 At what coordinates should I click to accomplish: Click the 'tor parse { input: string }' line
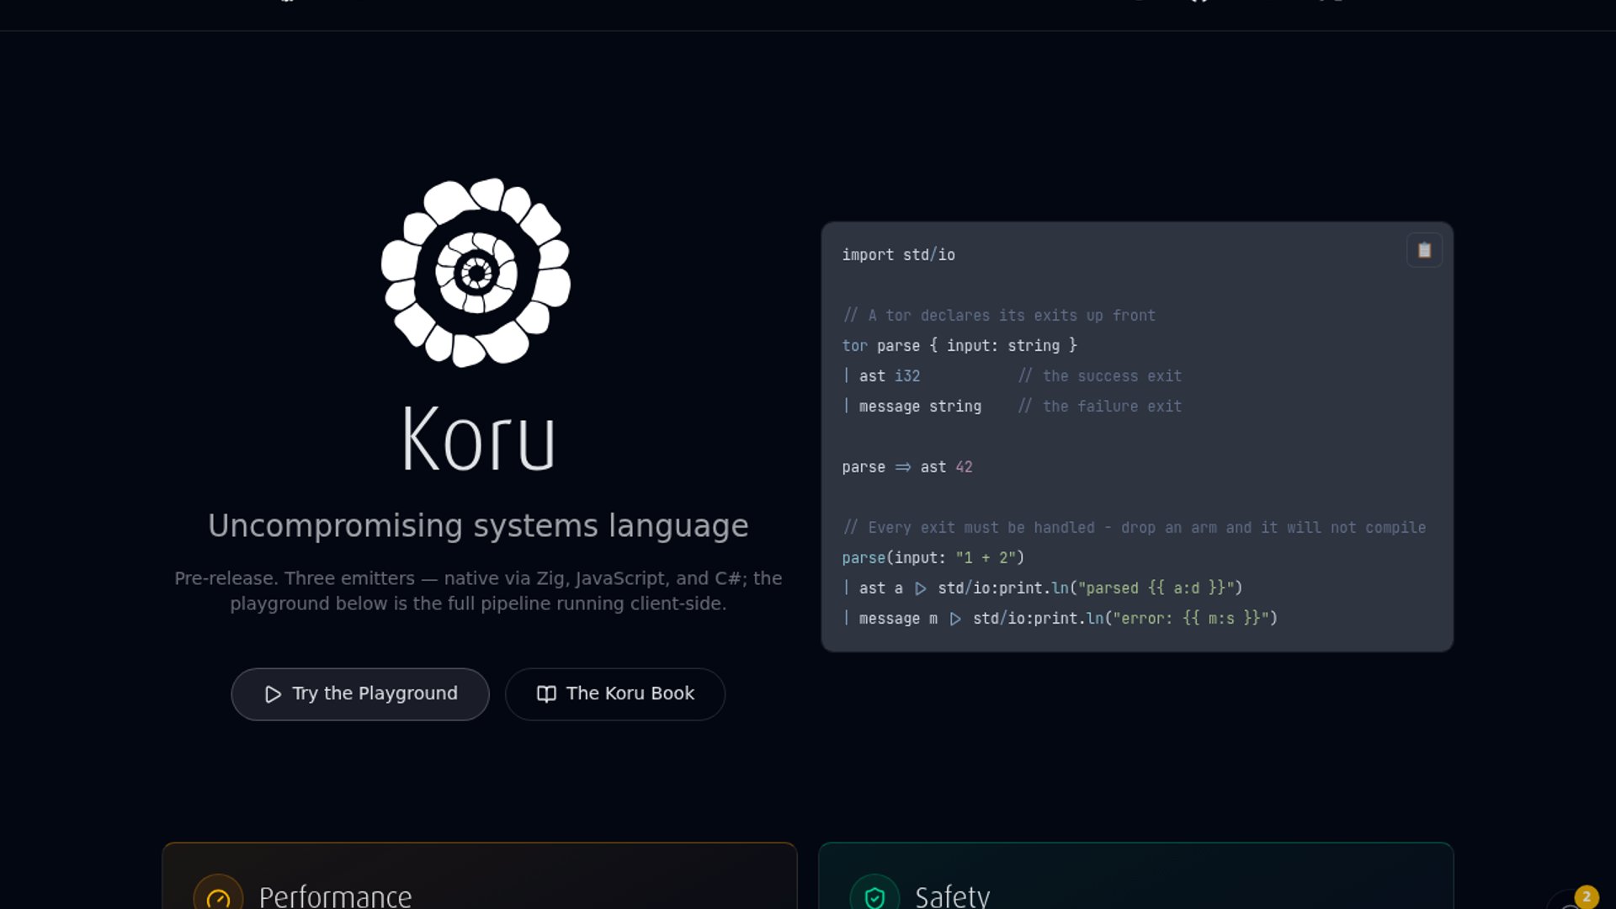pyautogui.click(x=959, y=346)
